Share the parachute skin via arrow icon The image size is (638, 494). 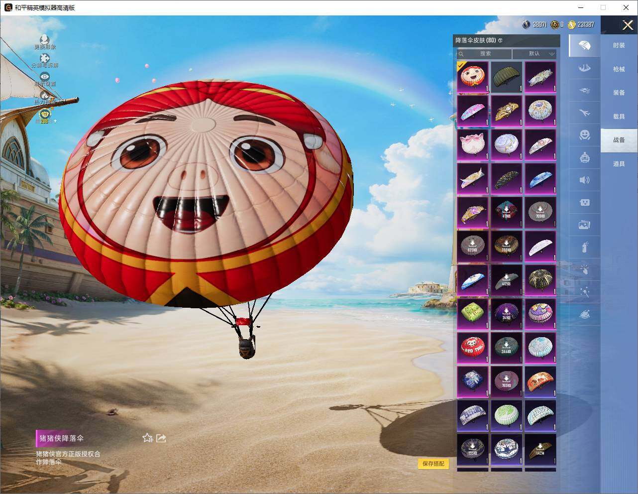(161, 438)
